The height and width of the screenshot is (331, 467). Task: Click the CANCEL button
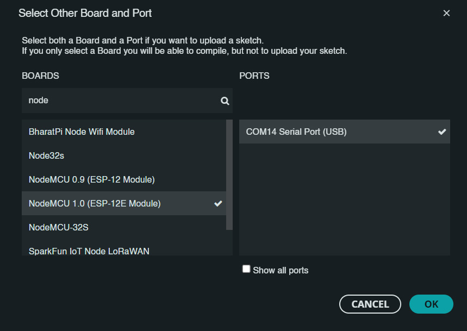click(370, 304)
